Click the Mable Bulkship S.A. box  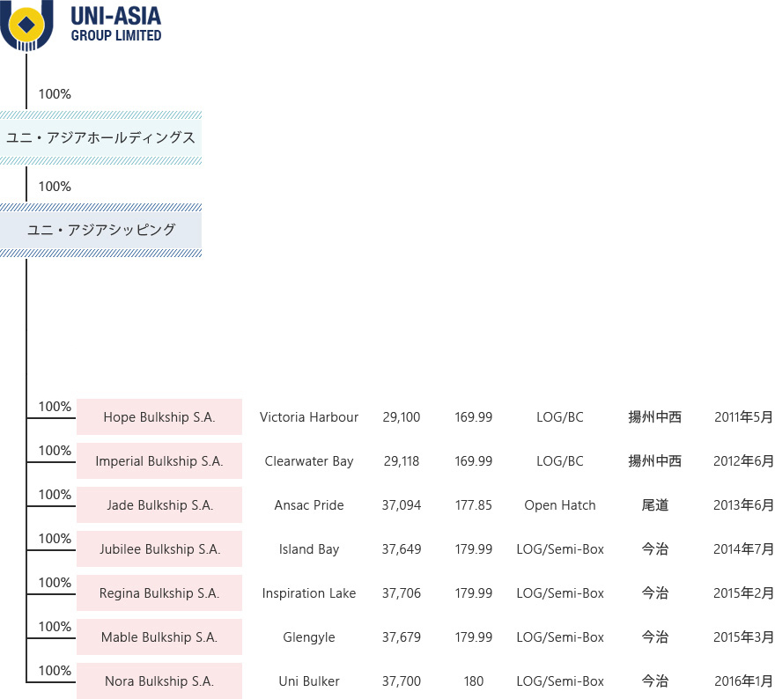click(159, 636)
